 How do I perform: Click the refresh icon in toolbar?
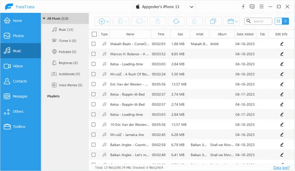[x=176, y=21]
